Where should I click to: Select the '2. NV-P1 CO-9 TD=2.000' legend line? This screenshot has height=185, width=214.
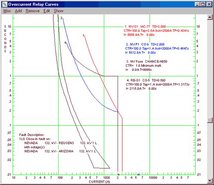pos(145,44)
